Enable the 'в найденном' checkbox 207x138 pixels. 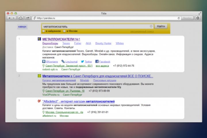[x=44, y=31]
